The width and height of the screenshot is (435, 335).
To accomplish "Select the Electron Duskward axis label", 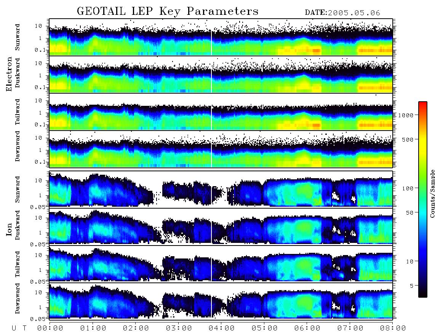I will click(x=18, y=73).
